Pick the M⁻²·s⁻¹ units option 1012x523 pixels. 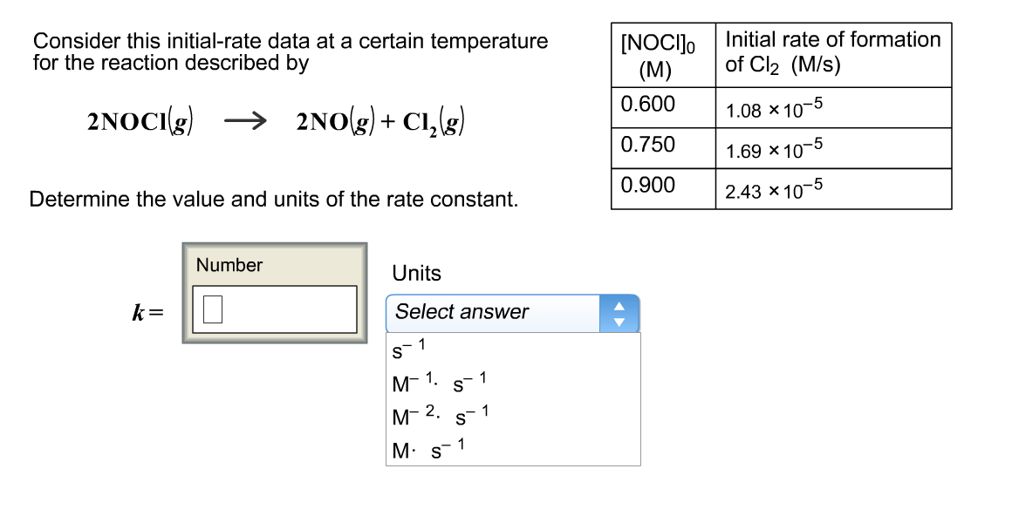[x=441, y=416]
